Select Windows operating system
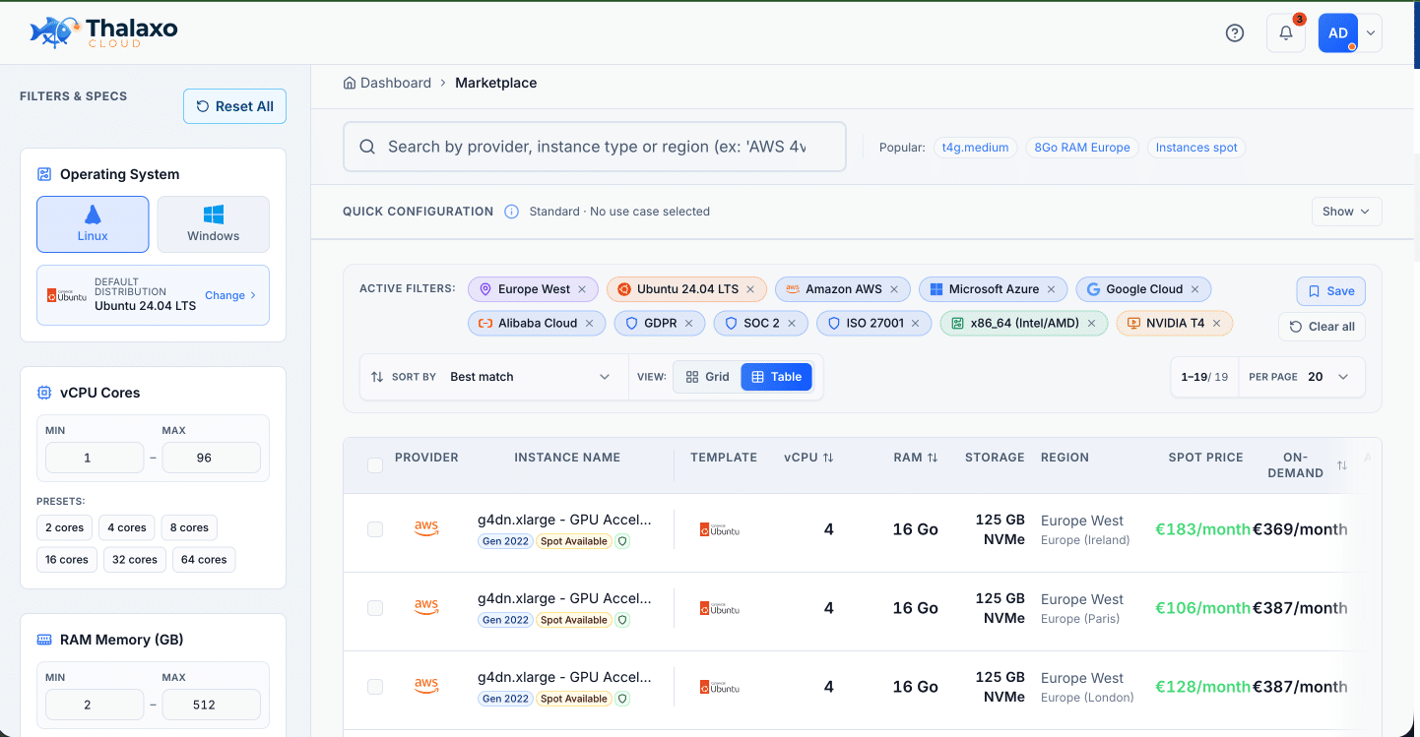 point(214,224)
